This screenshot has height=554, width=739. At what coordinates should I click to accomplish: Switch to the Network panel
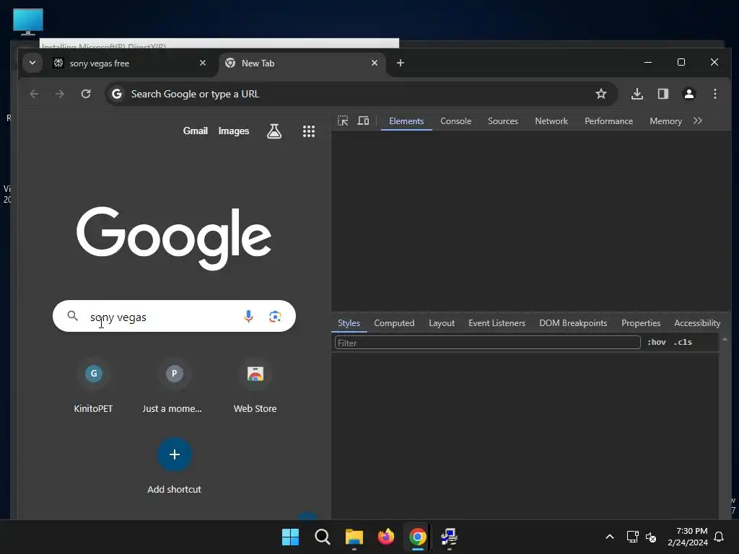click(x=551, y=121)
